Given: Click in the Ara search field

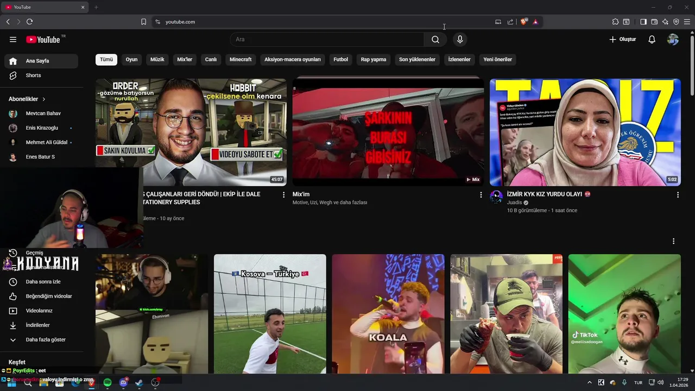Looking at the screenshot, I should coord(327,39).
